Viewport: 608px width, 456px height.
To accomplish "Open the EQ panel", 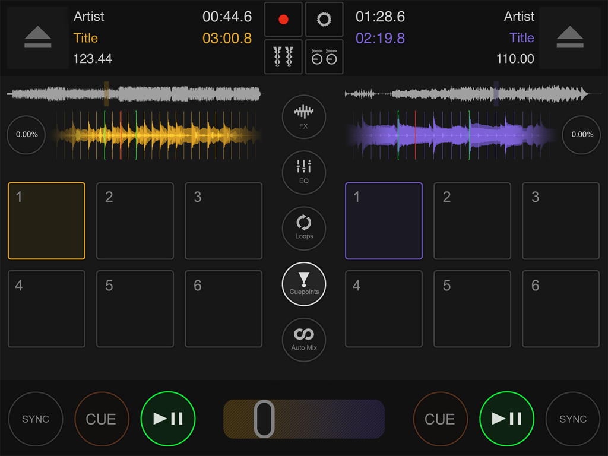I will click(x=303, y=172).
